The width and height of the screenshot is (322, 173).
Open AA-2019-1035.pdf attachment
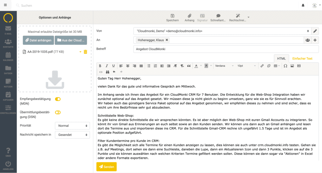pos(43,52)
